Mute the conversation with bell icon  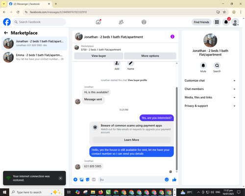point(203,66)
